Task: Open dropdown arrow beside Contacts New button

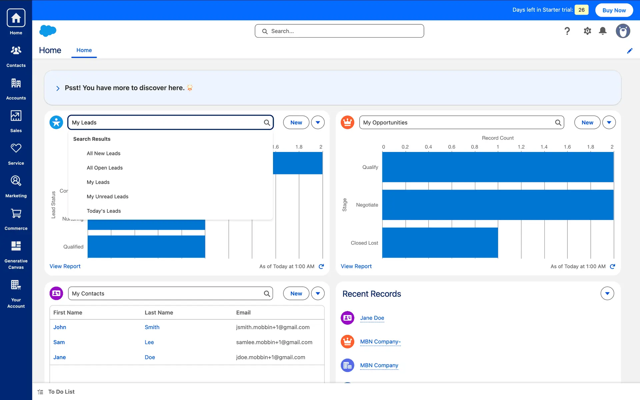Action: 318,293
